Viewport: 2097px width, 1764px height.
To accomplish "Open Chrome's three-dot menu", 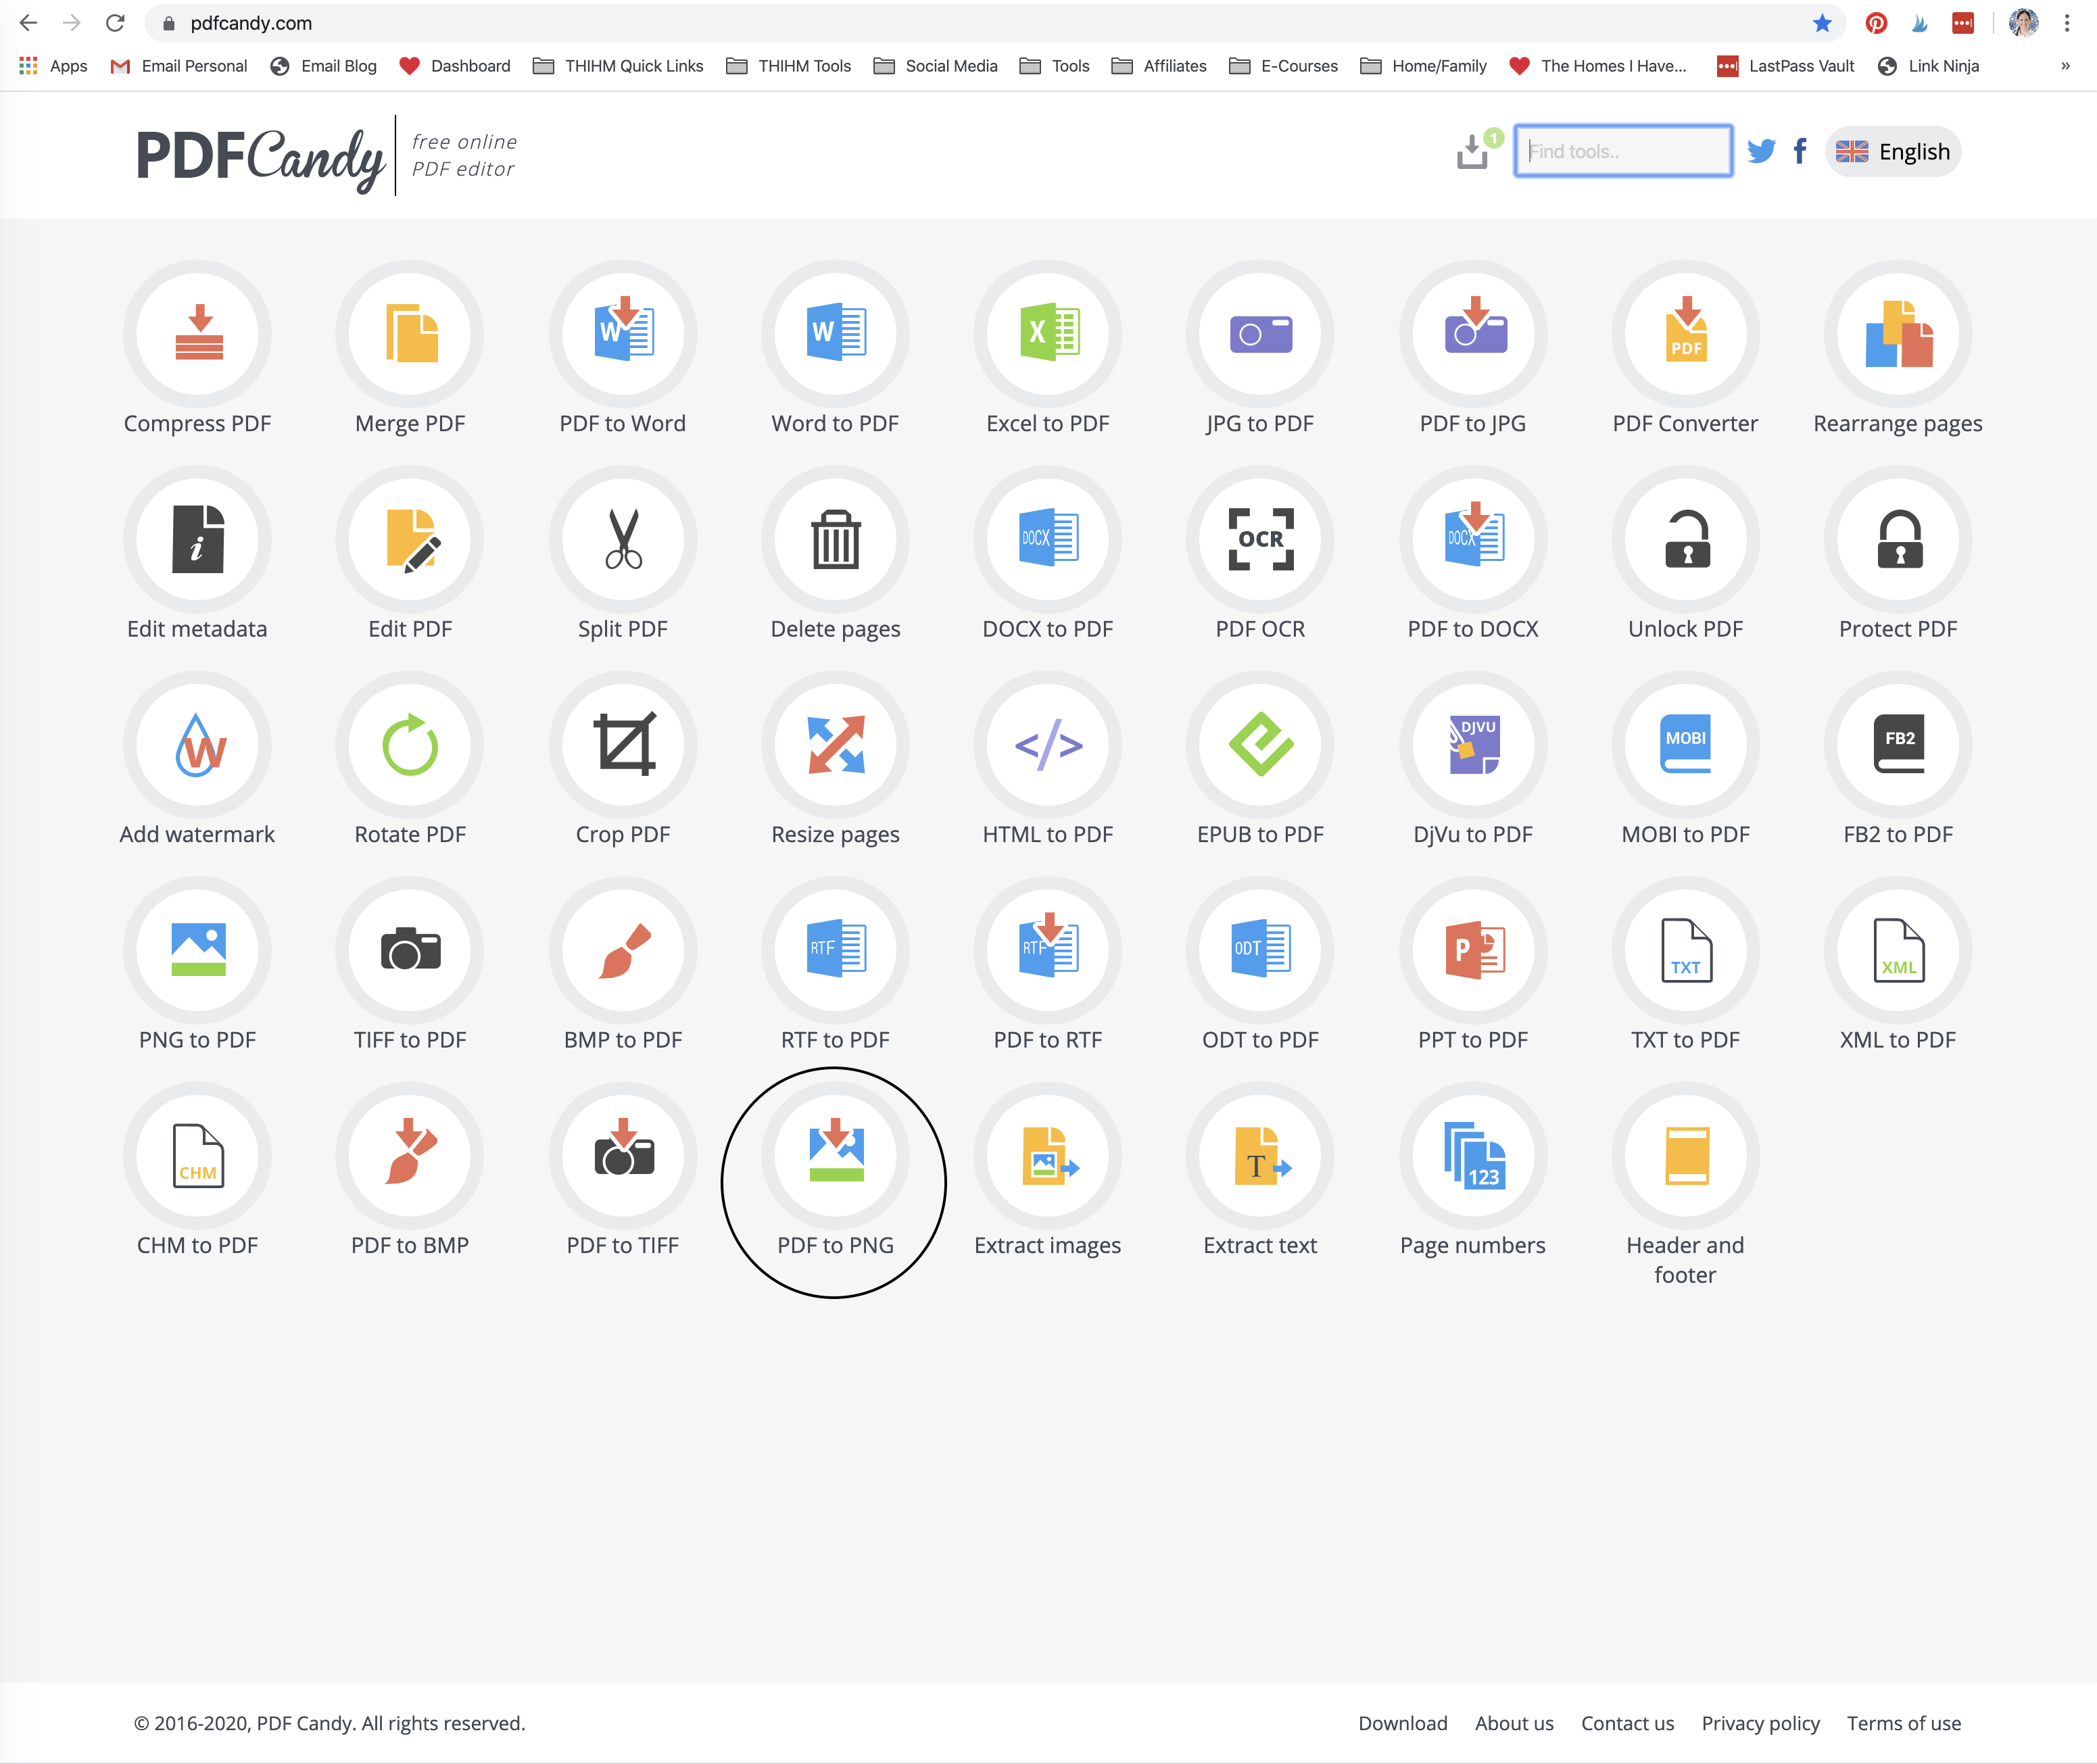I will pos(2067,23).
